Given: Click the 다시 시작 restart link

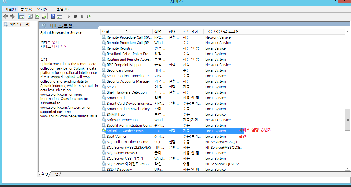Looking at the screenshot, I should click(x=59, y=46).
